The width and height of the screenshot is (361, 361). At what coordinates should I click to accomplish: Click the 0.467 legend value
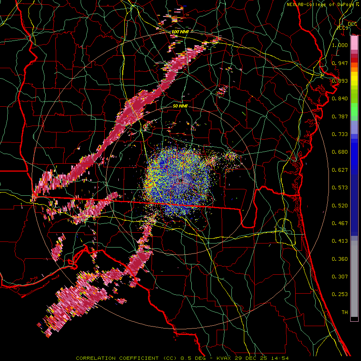tap(340, 223)
